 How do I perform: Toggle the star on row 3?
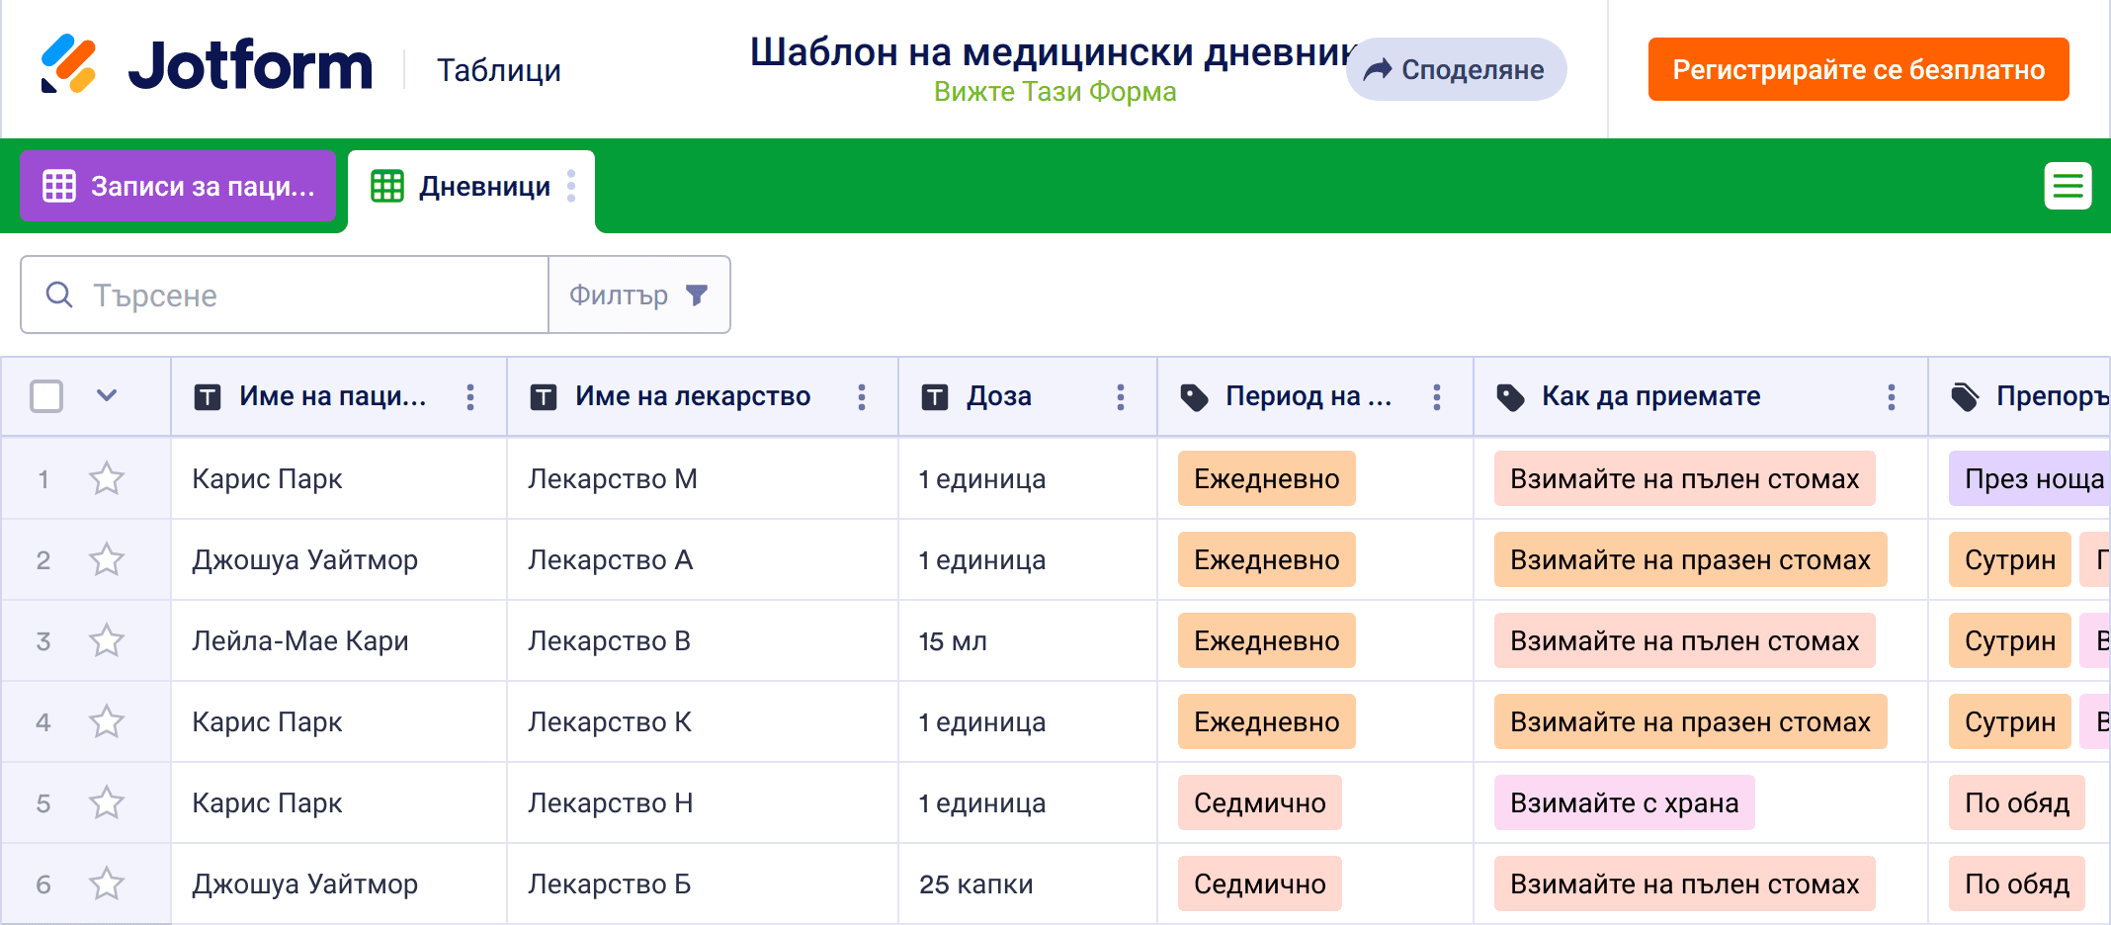[x=107, y=641]
